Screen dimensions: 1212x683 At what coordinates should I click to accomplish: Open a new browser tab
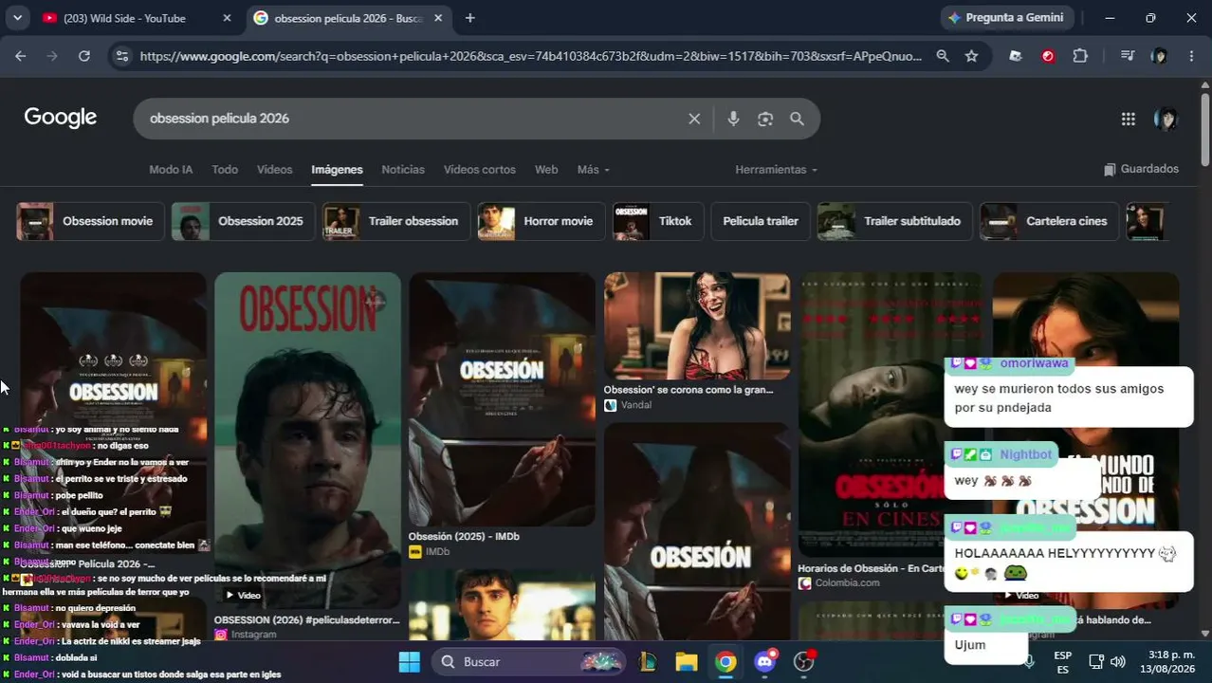click(469, 18)
